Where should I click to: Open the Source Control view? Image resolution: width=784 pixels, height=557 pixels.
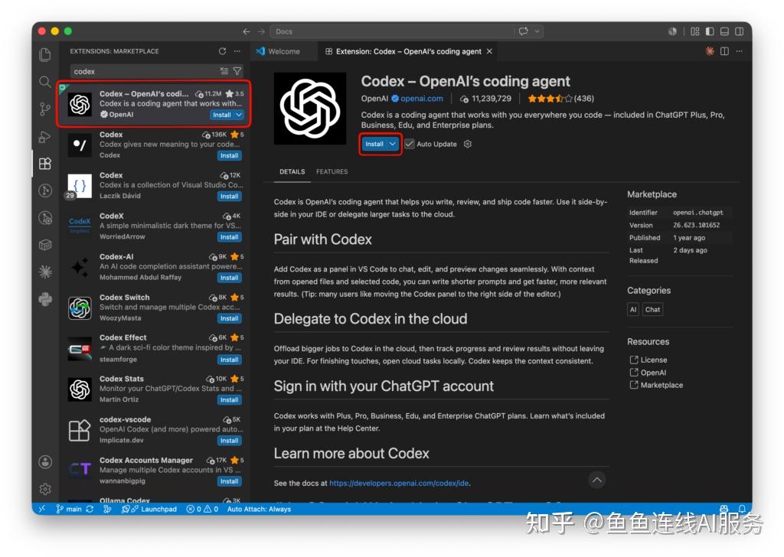tap(45, 109)
